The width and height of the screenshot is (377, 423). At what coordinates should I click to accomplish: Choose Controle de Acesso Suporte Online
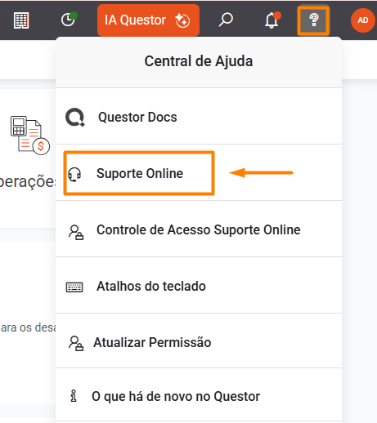[x=199, y=229]
